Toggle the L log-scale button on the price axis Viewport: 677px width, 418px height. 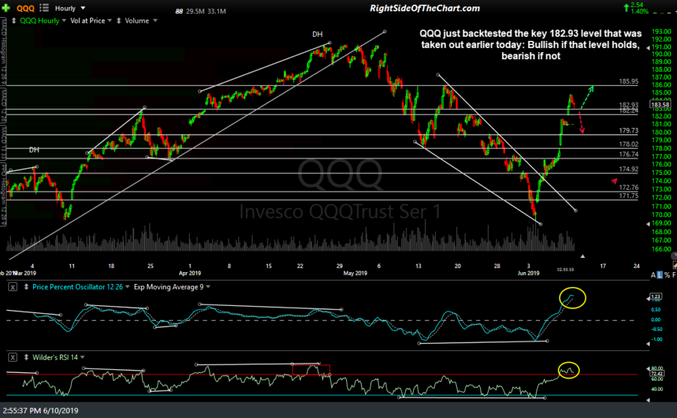click(x=659, y=276)
